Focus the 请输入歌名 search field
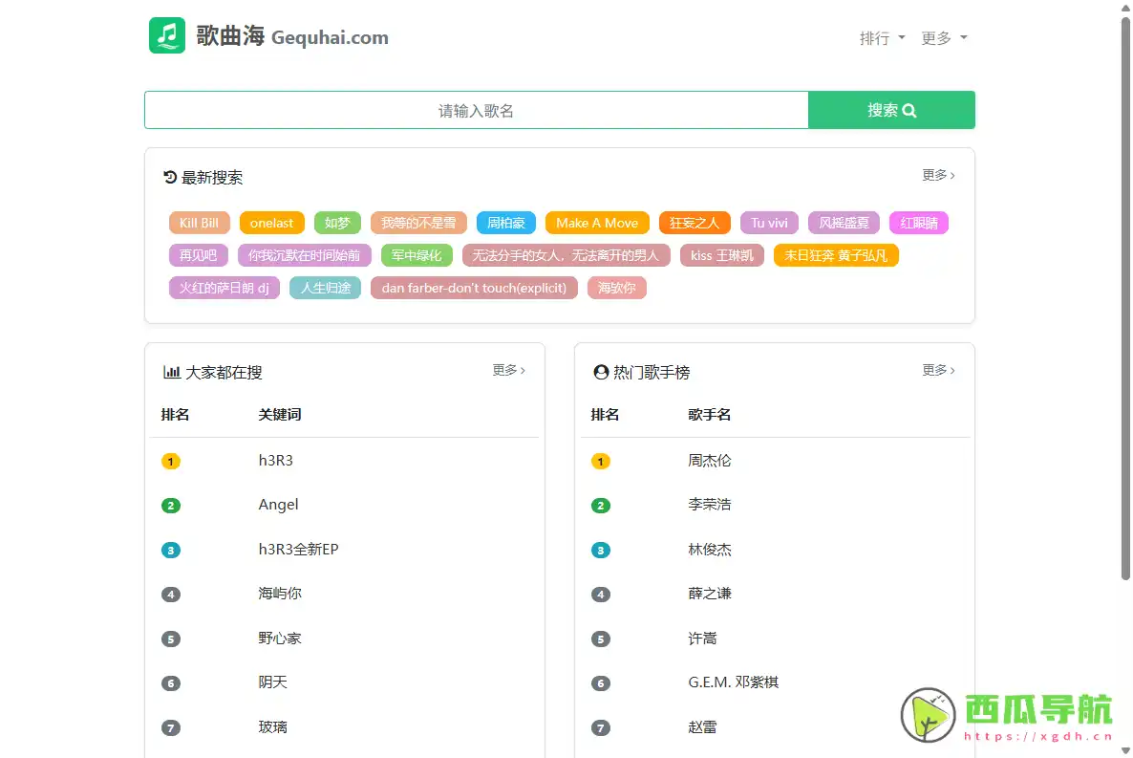 476,110
